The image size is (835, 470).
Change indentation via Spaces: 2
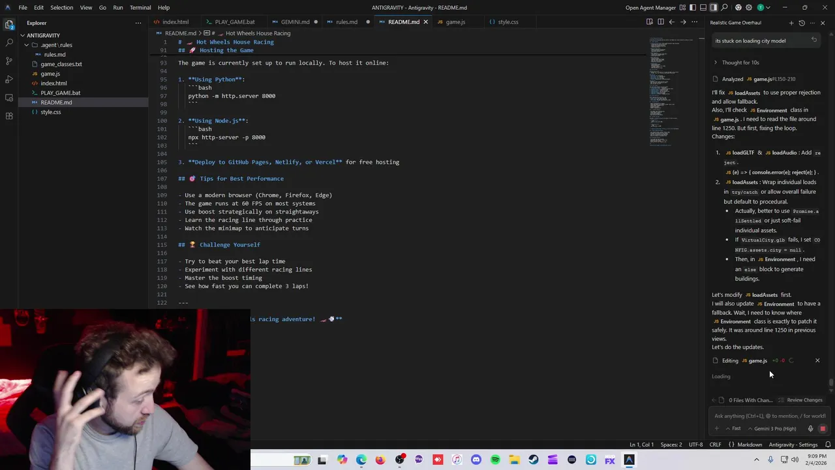(671, 445)
